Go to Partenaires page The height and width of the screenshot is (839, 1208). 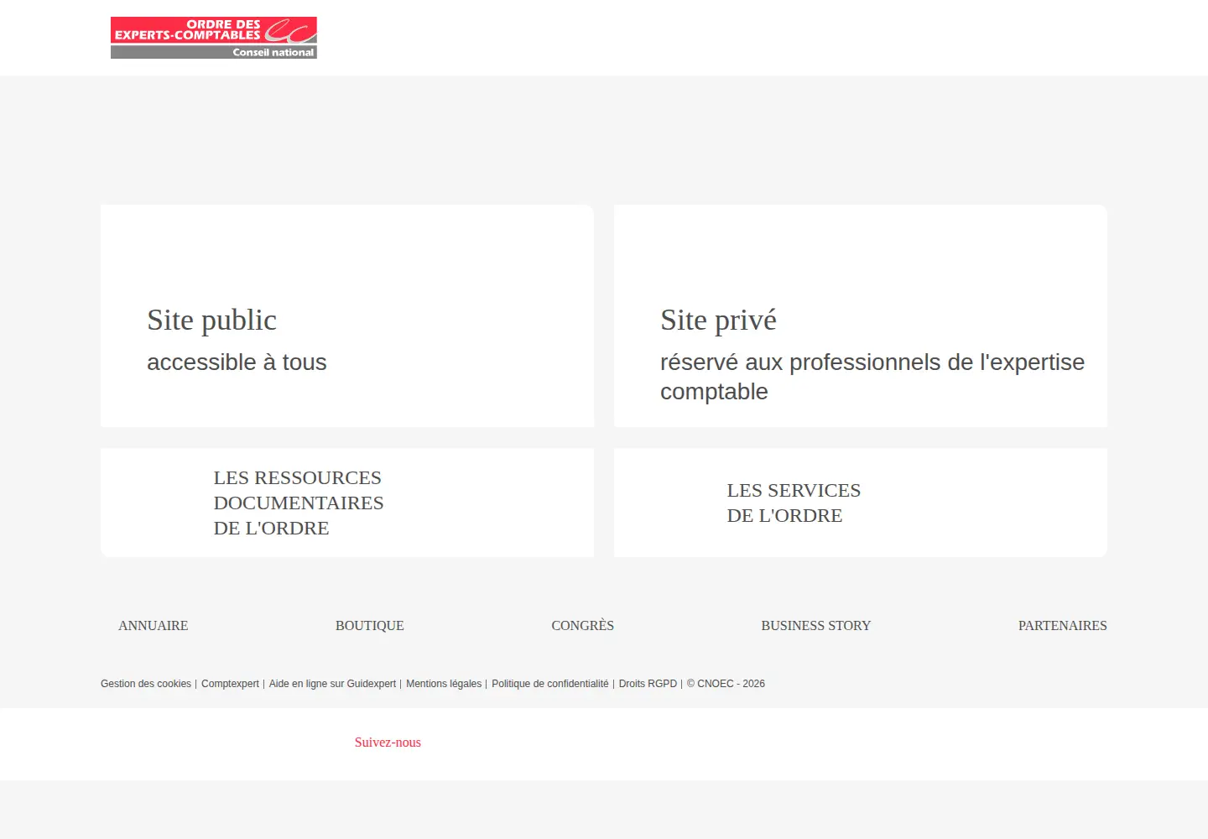click(x=1063, y=626)
